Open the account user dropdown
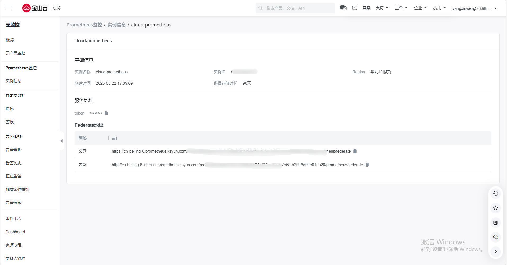 click(474, 8)
